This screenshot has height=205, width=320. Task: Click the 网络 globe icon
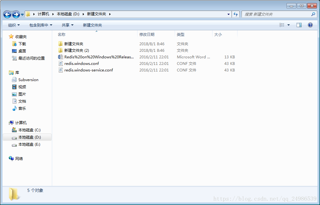click(x=11, y=158)
